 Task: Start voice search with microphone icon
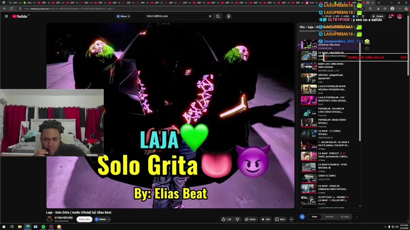(229, 16)
